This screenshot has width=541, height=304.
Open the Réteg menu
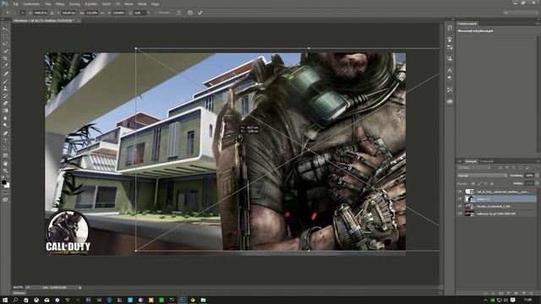[x=60, y=3]
